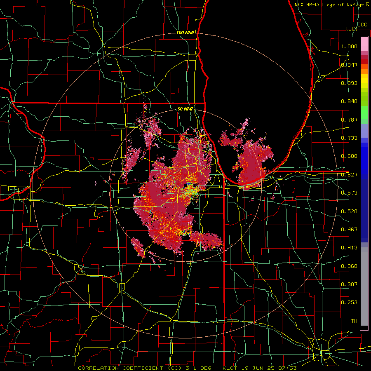Click the 0.253 scale value
Screen dimensions: 371x371
[x=349, y=303]
